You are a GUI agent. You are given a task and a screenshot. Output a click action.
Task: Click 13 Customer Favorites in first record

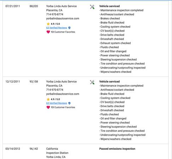63,32
